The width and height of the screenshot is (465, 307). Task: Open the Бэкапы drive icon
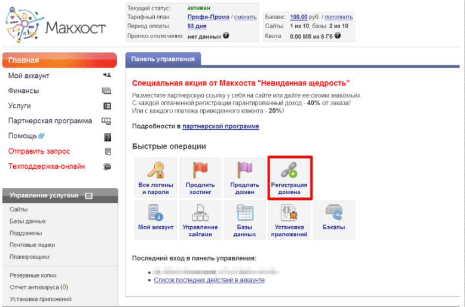tap(334, 212)
